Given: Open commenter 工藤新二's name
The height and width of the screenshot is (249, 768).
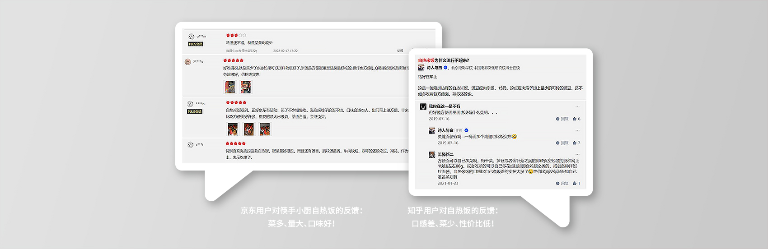Looking at the screenshot, I should 445,154.
